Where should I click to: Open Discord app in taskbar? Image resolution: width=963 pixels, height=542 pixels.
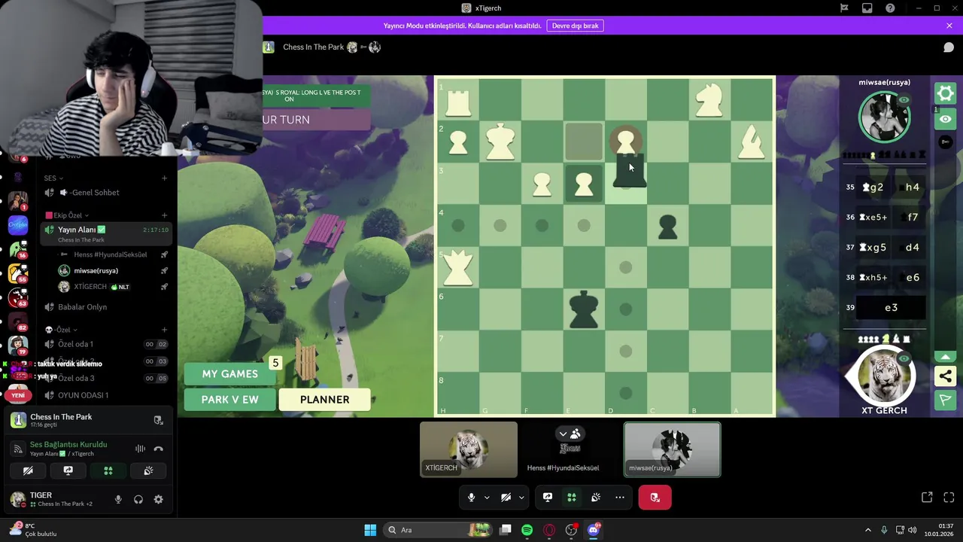[594, 530]
